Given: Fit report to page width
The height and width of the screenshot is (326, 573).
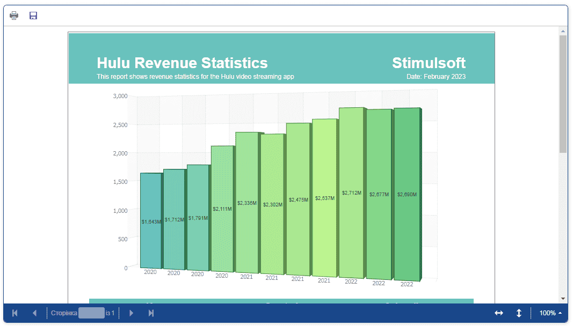Looking at the screenshot, I should tap(499, 313).
